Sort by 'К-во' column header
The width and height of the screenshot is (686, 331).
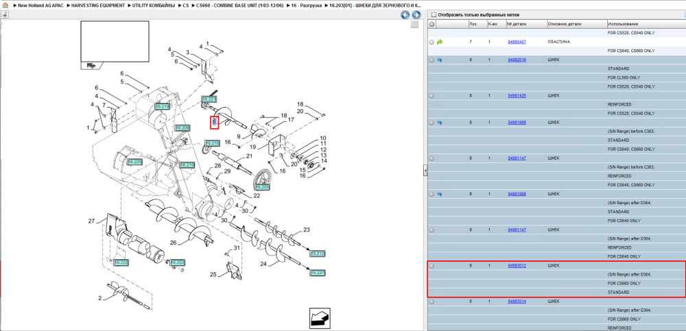coord(496,24)
